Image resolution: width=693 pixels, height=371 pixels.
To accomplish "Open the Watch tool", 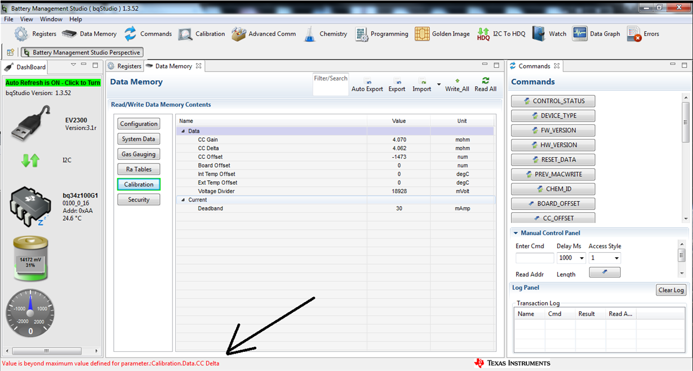I will coord(549,34).
